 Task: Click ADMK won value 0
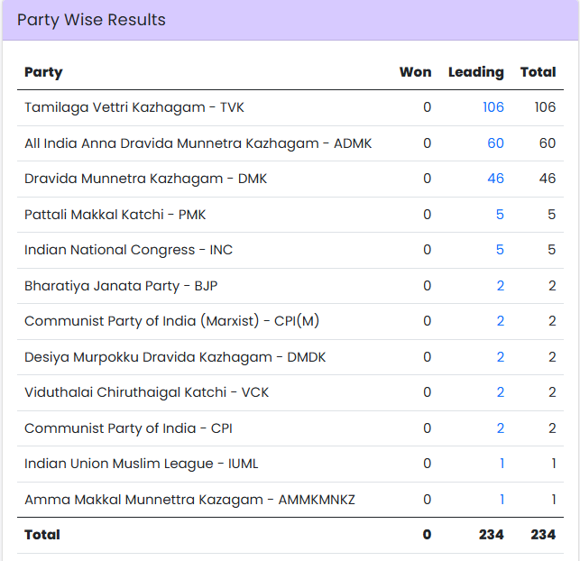click(428, 143)
